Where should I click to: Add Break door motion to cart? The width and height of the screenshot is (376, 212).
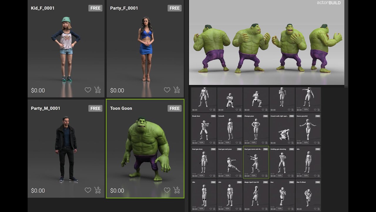pyautogui.click(x=214, y=143)
